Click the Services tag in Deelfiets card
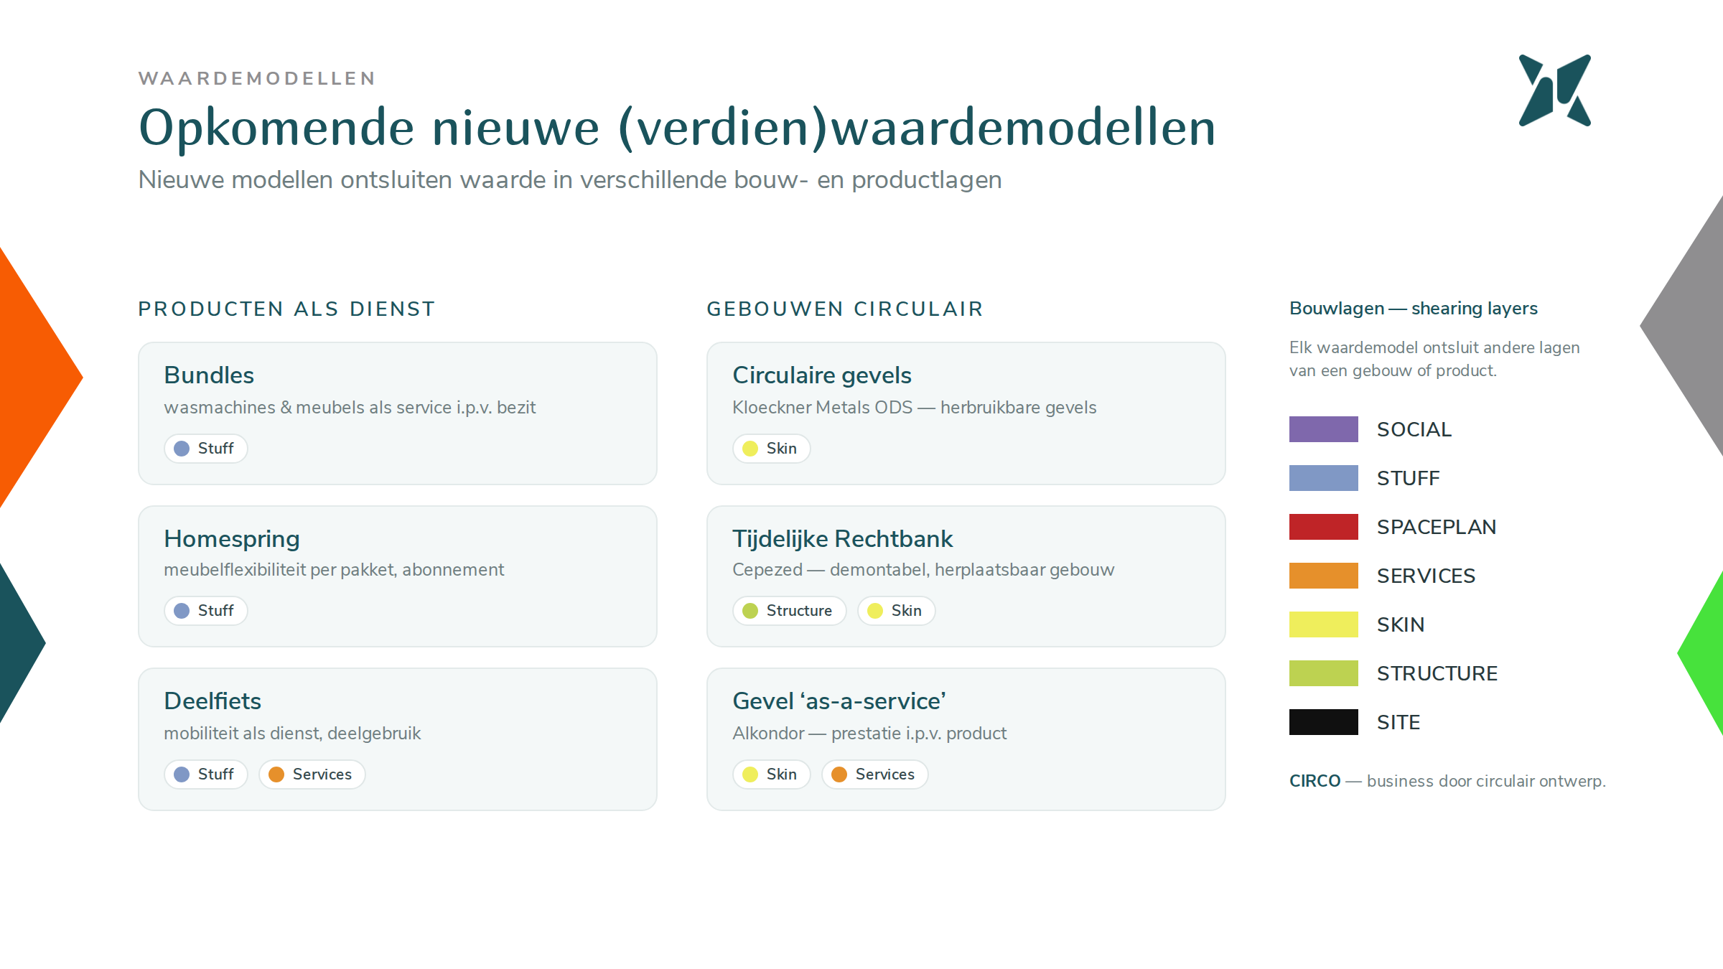The width and height of the screenshot is (1723, 969). coord(312,774)
